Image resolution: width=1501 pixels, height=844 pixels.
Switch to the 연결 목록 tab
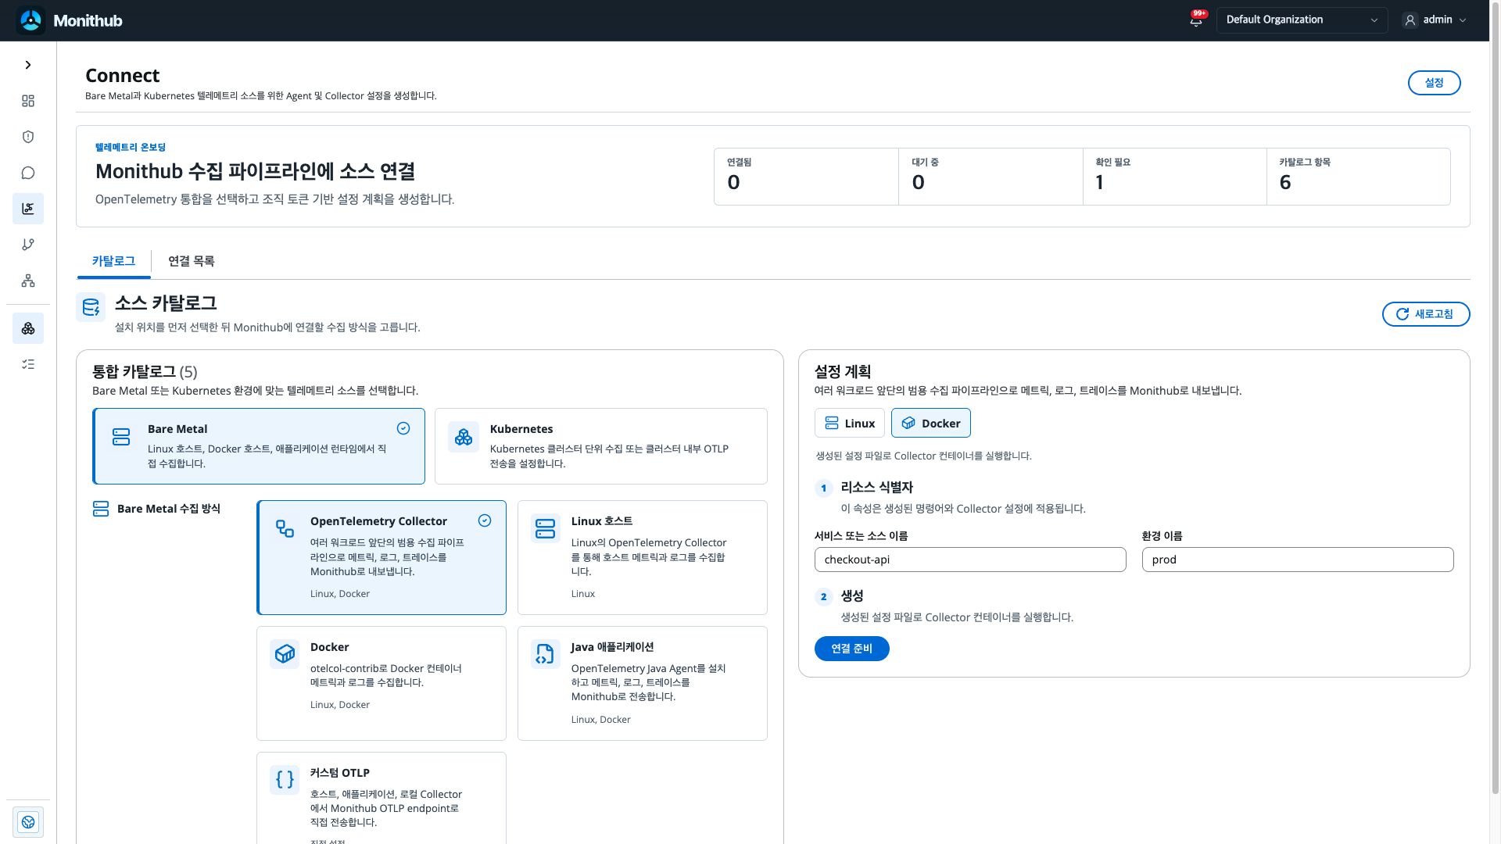coord(191,261)
